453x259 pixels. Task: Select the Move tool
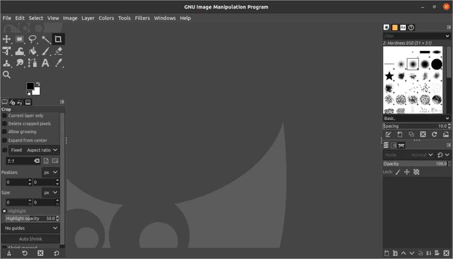(7, 39)
